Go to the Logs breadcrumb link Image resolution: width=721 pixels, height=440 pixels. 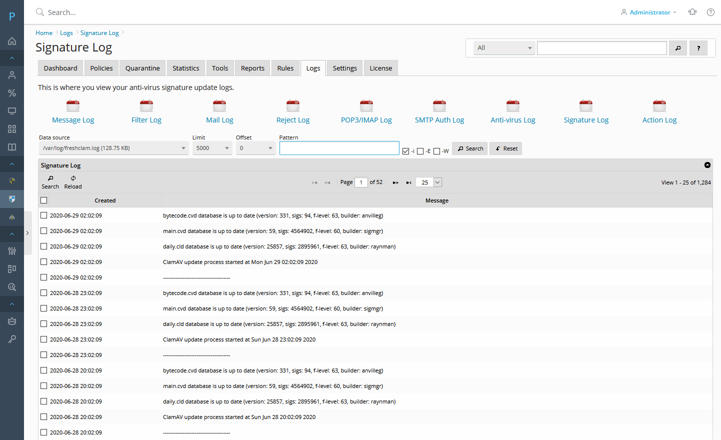(x=66, y=33)
